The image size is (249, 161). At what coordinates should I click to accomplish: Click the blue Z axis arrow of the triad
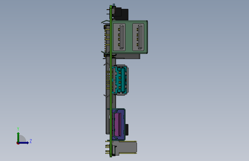coord(24,143)
